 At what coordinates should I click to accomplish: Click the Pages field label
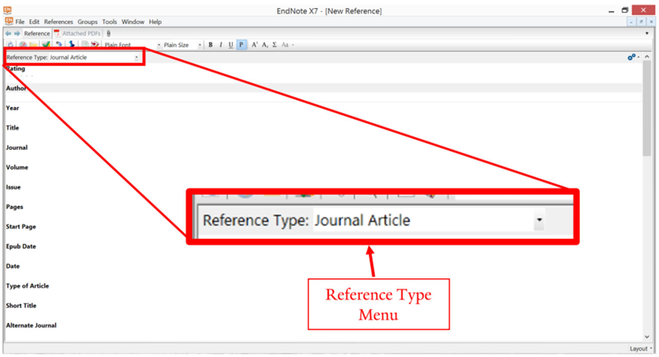15,207
